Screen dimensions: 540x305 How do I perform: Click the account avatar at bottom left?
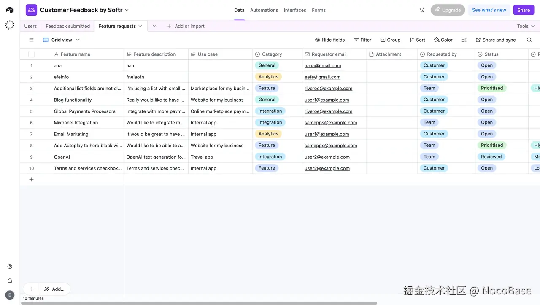tap(10, 294)
